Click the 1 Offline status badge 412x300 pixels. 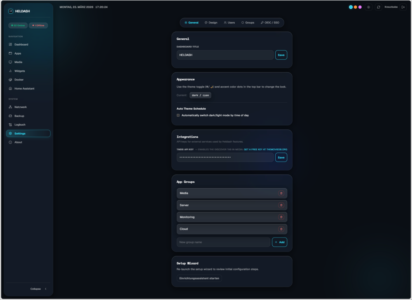[x=38, y=25]
